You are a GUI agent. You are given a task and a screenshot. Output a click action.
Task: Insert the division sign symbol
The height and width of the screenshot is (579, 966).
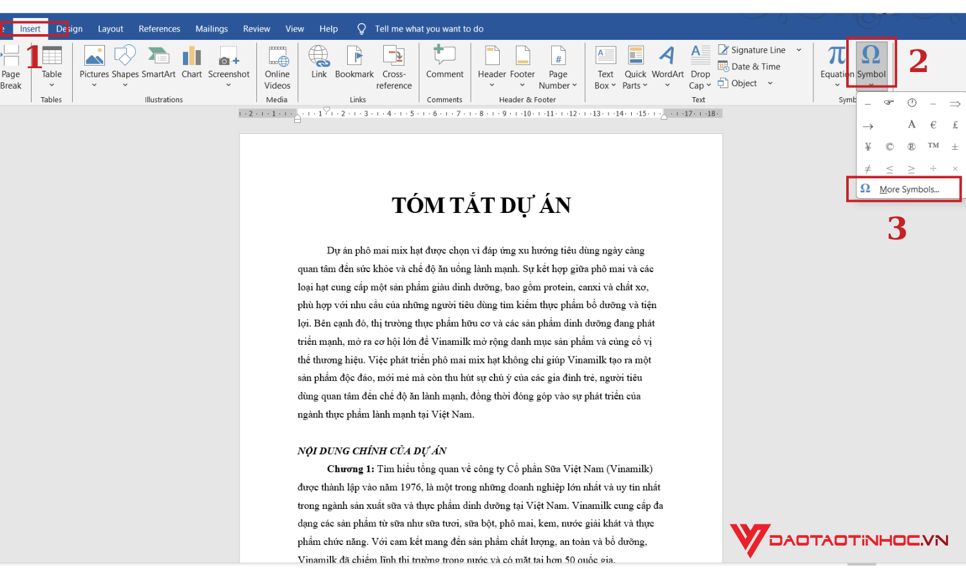click(933, 169)
